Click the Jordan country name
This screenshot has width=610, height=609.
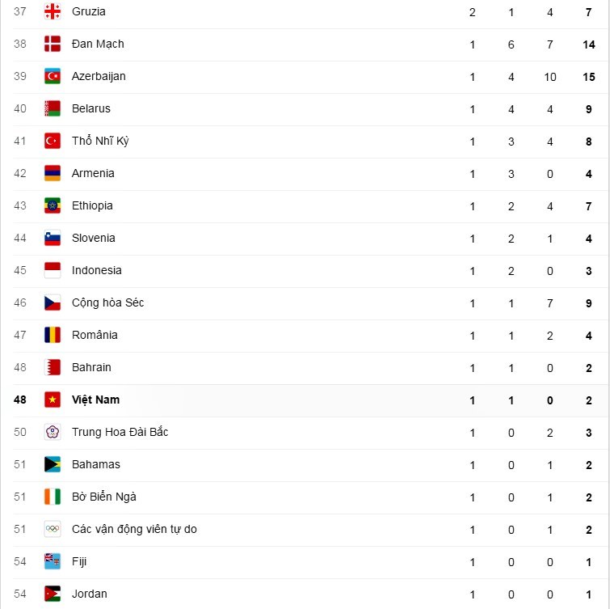pos(89,594)
